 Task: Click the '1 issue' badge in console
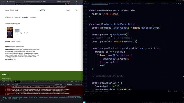pos(69,84)
